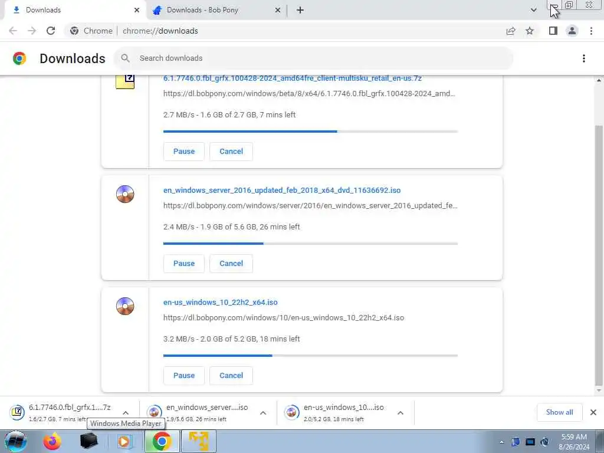
Task: Click Show all downloads button
Action: point(559,412)
